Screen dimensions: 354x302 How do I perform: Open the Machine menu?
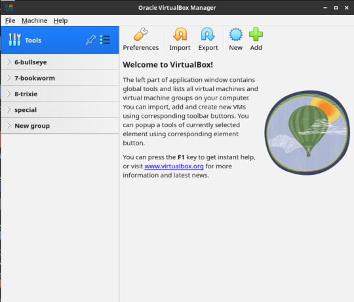[35, 20]
